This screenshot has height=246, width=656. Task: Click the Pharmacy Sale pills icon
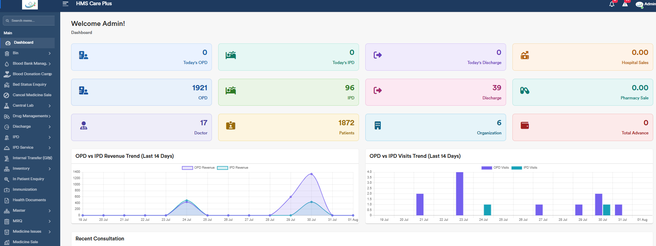tap(525, 91)
